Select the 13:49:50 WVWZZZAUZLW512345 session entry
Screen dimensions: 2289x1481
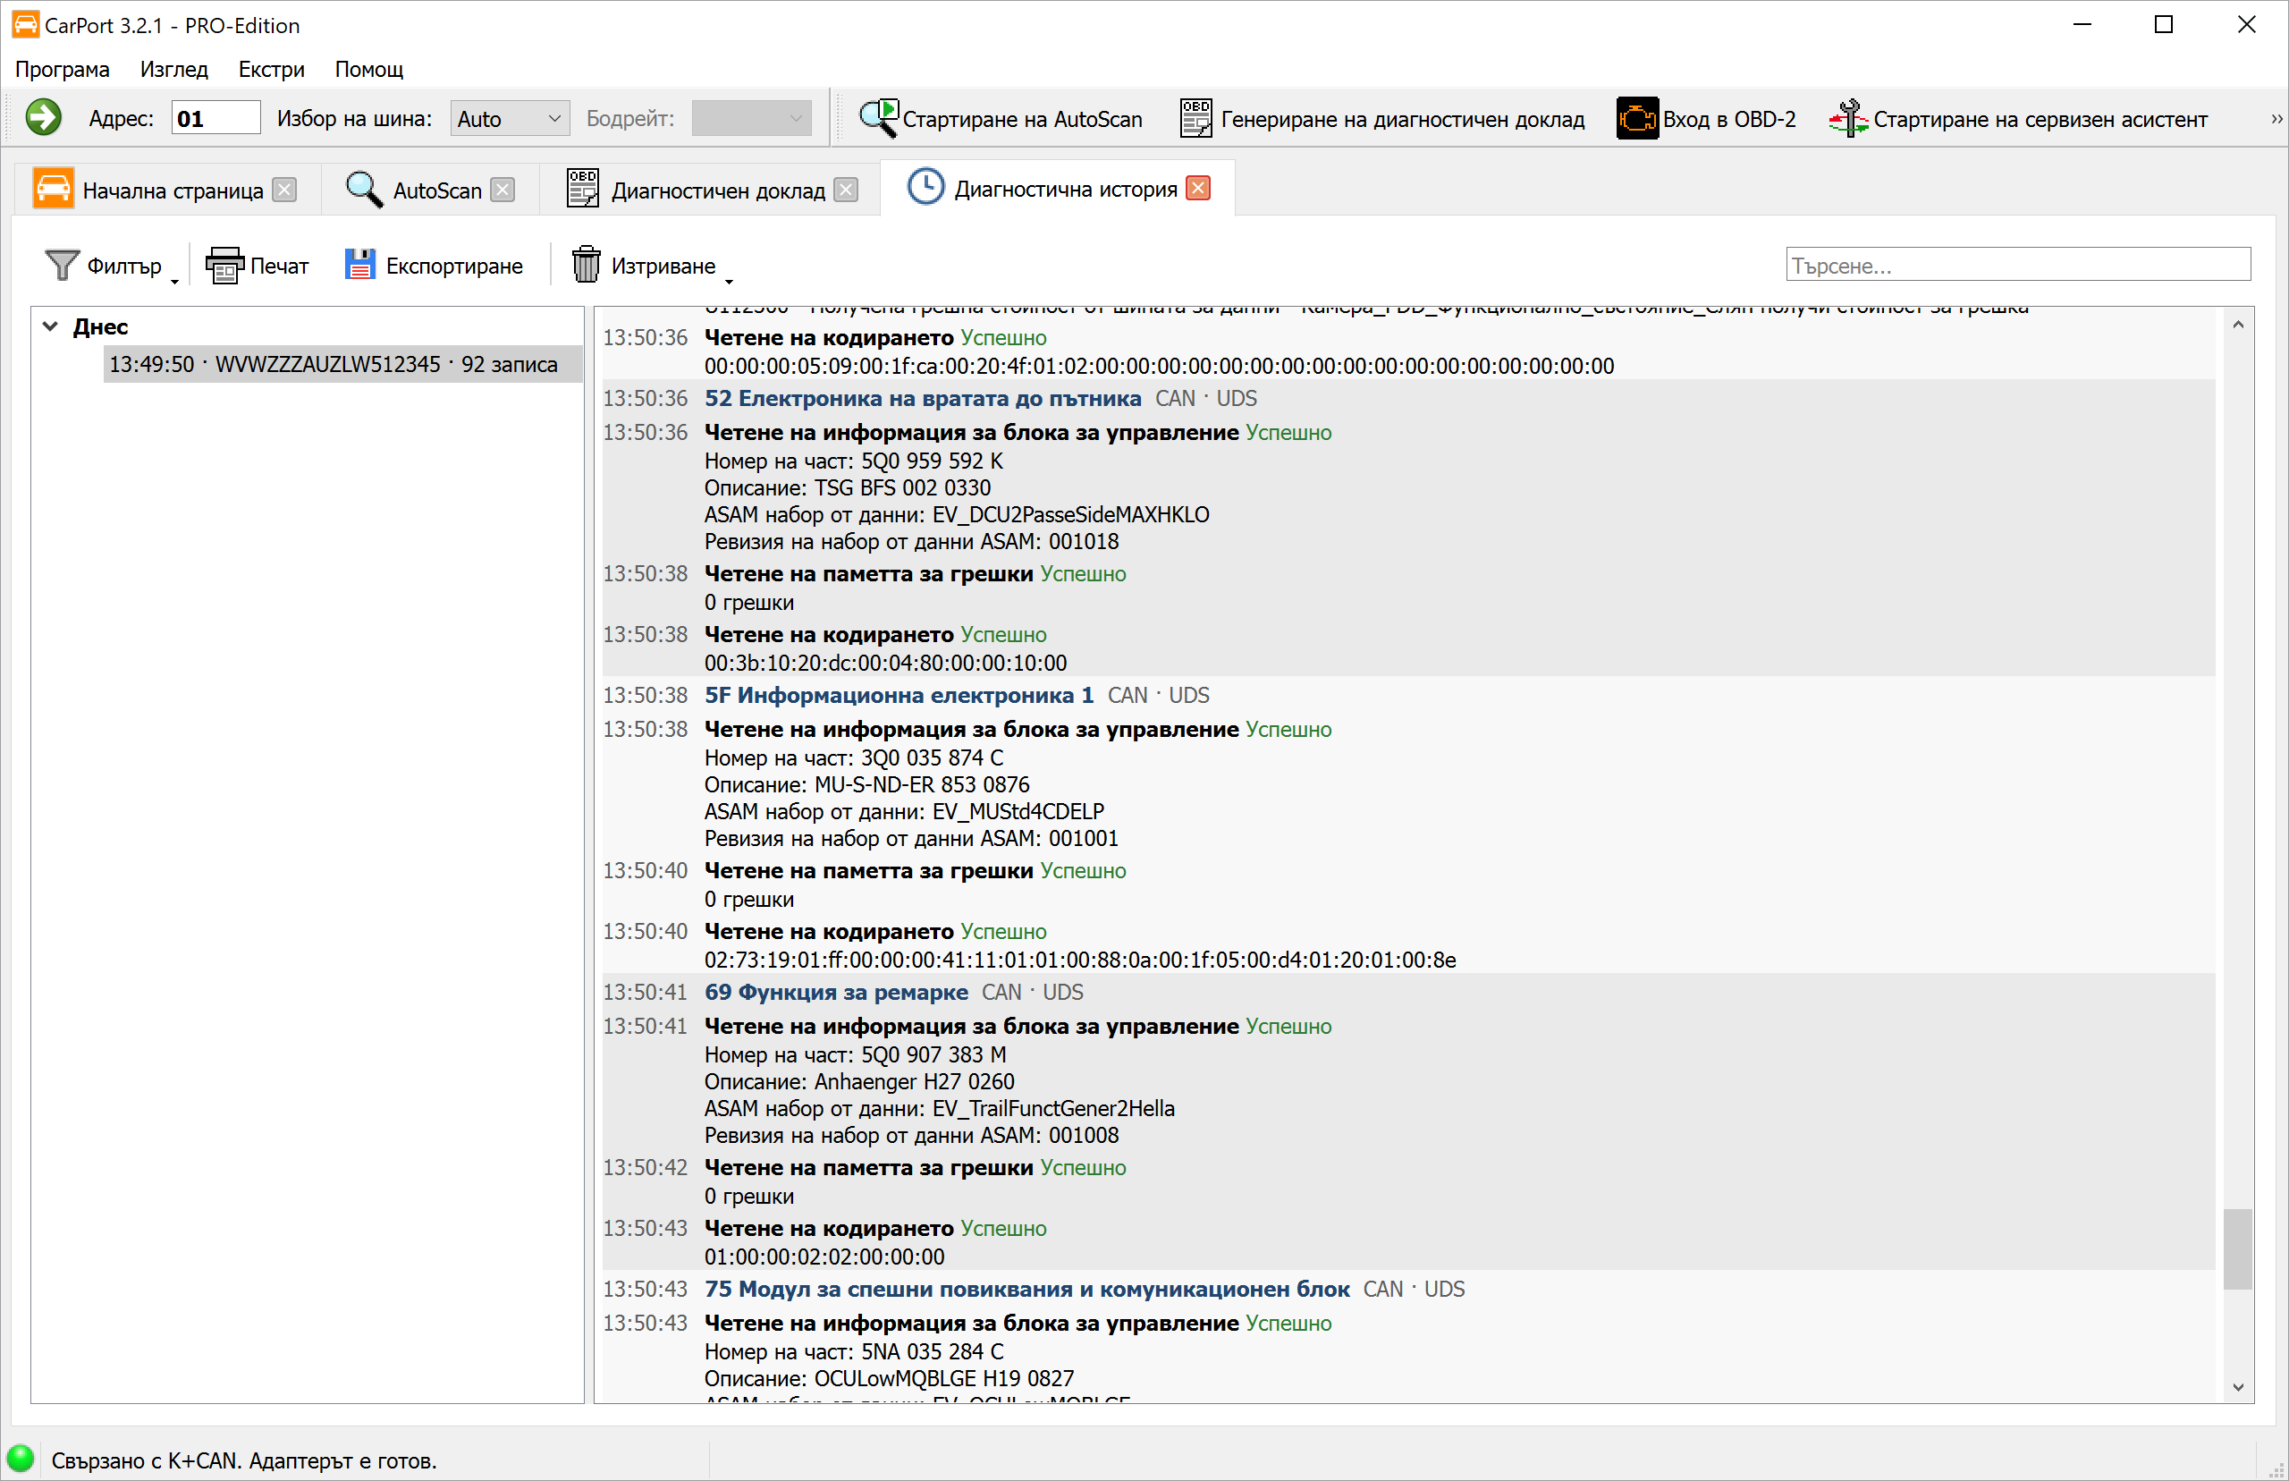[x=343, y=365]
